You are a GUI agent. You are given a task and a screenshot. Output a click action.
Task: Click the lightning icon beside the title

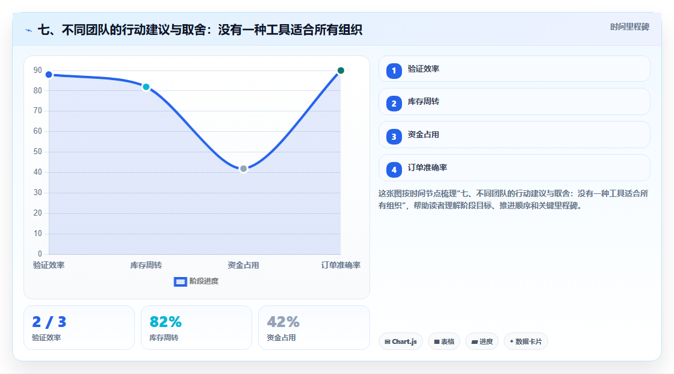pyautogui.click(x=29, y=30)
